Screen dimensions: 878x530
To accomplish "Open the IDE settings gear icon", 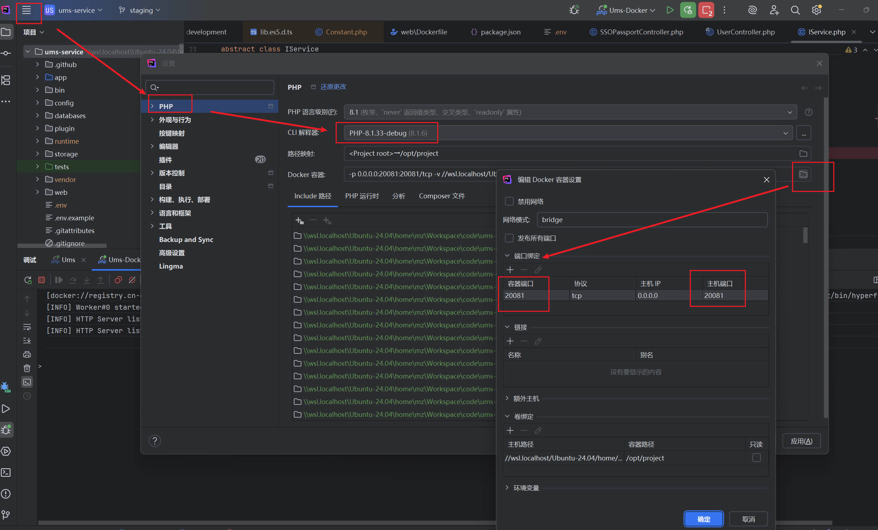I will pos(816,10).
